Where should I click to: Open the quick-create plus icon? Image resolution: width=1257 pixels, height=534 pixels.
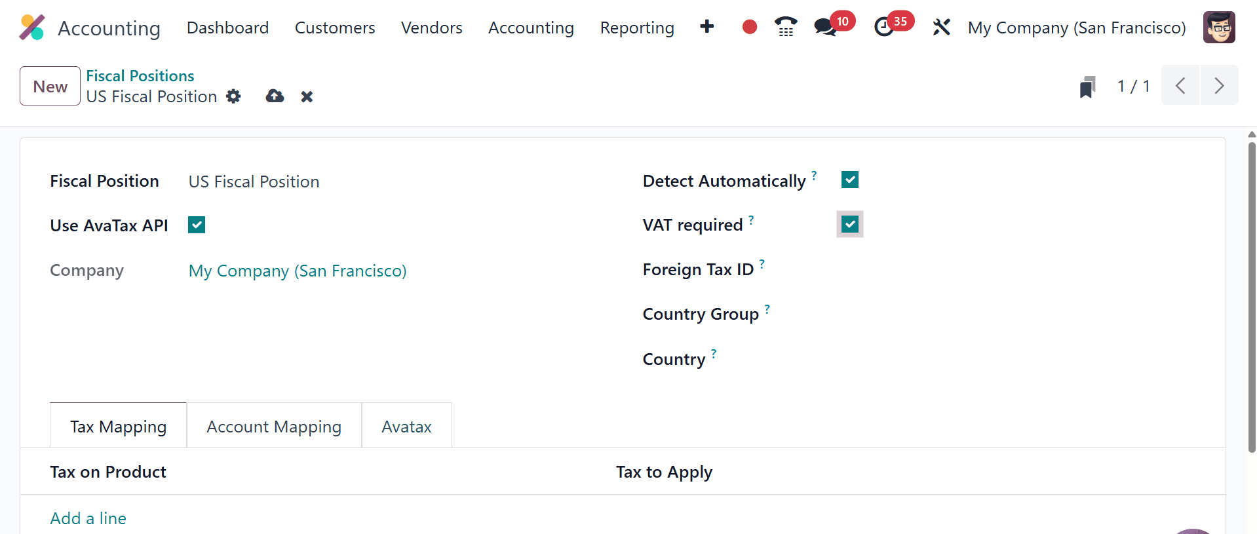[706, 27]
